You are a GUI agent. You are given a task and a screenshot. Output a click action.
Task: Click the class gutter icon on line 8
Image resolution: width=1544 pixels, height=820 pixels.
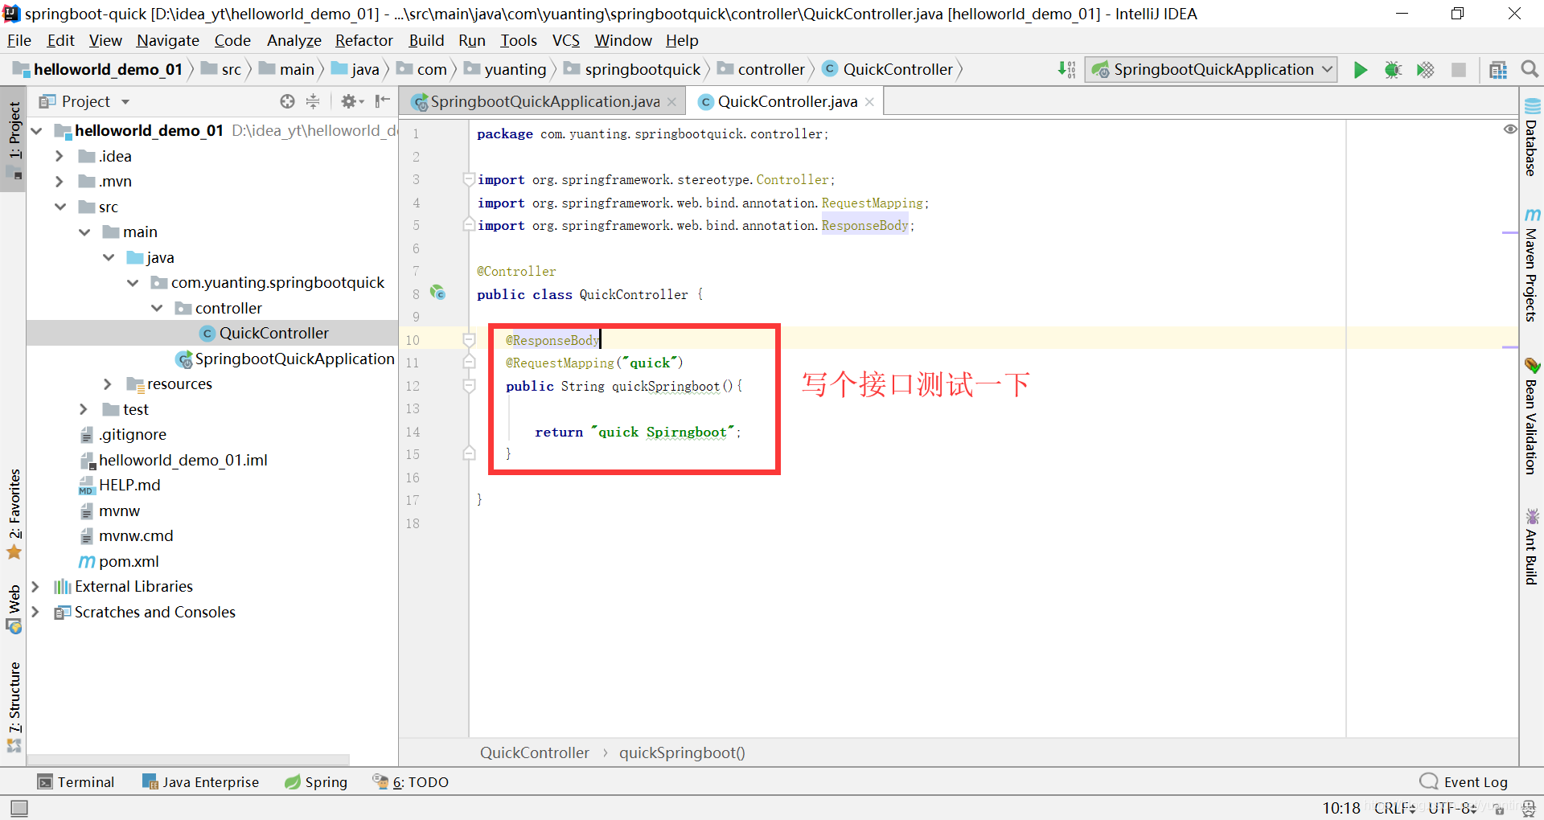(x=437, y=293)
